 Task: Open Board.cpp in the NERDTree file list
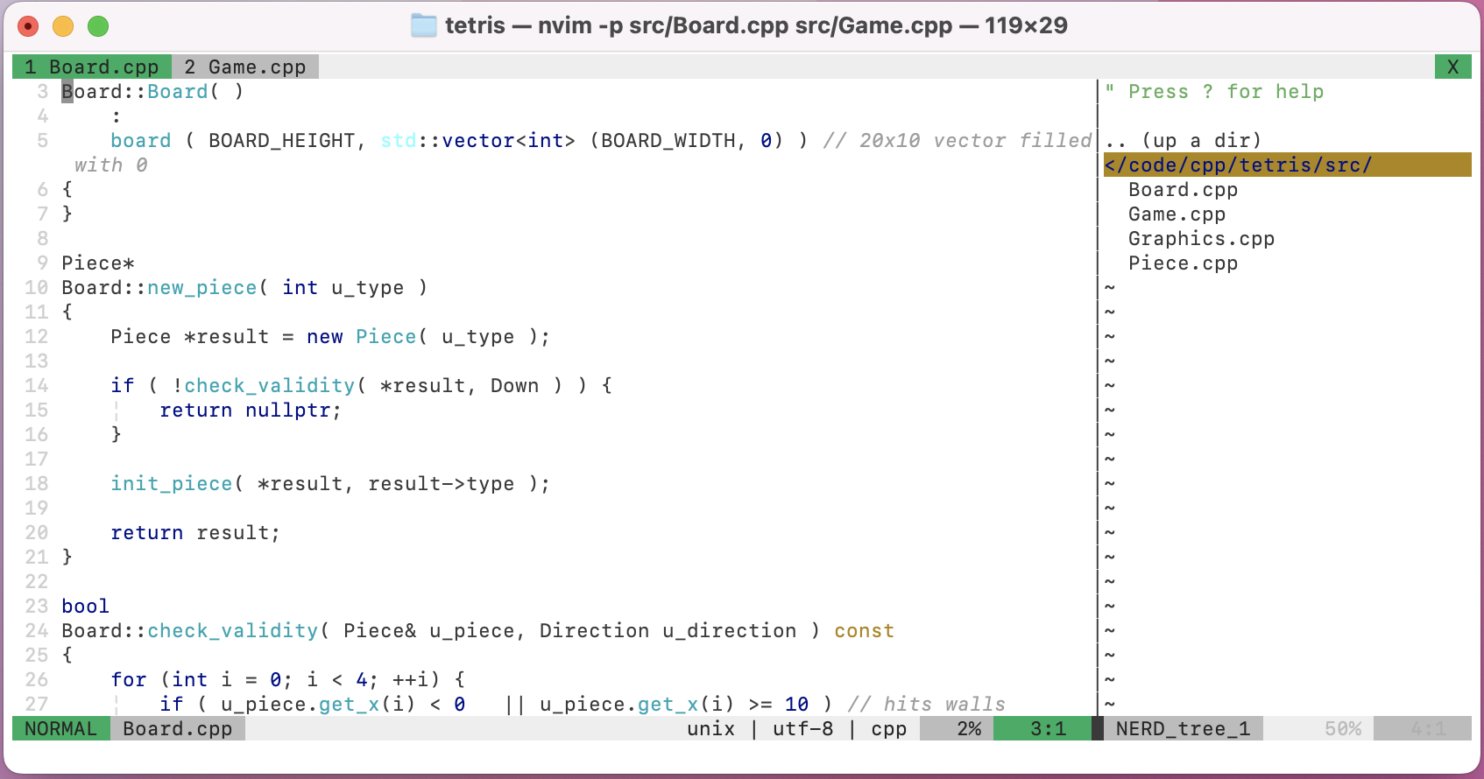pos(1183,190)
